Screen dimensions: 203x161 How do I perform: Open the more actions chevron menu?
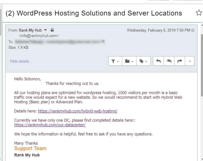click(x=190, y=61)
